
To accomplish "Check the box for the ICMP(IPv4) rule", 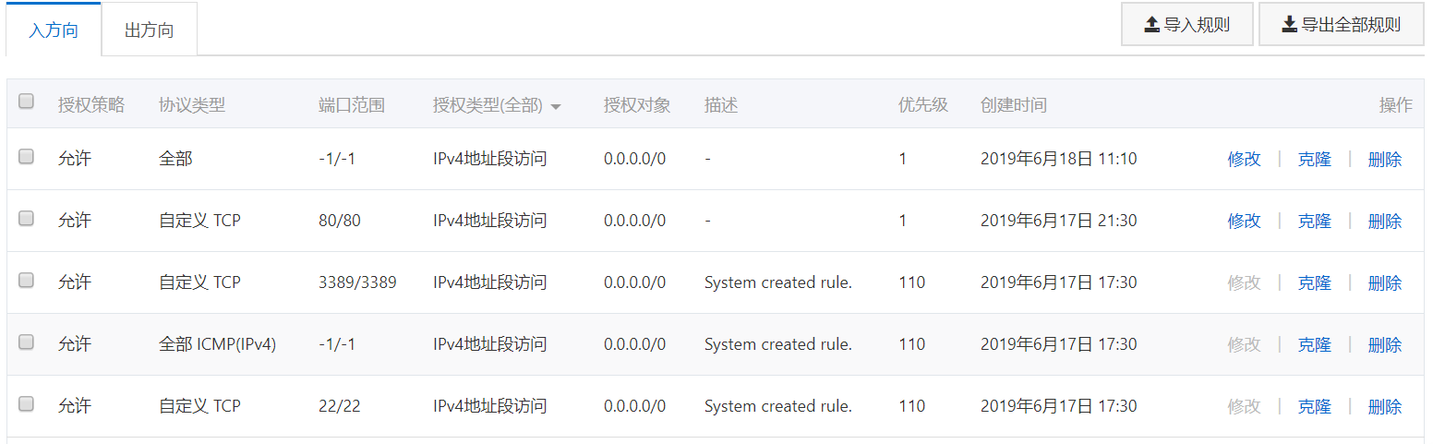I will (x=26, y=342).
